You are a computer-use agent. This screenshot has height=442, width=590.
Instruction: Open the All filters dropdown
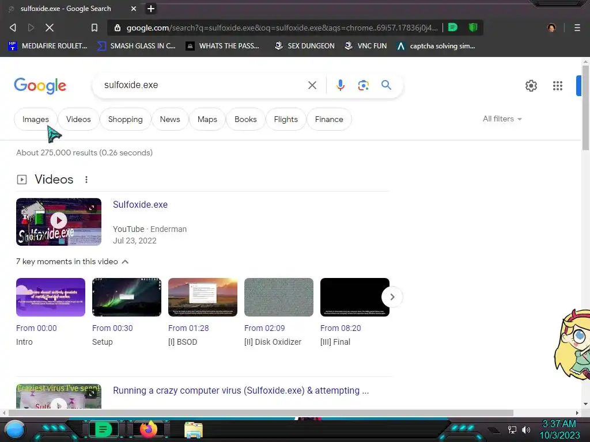(x=502, y=119)
